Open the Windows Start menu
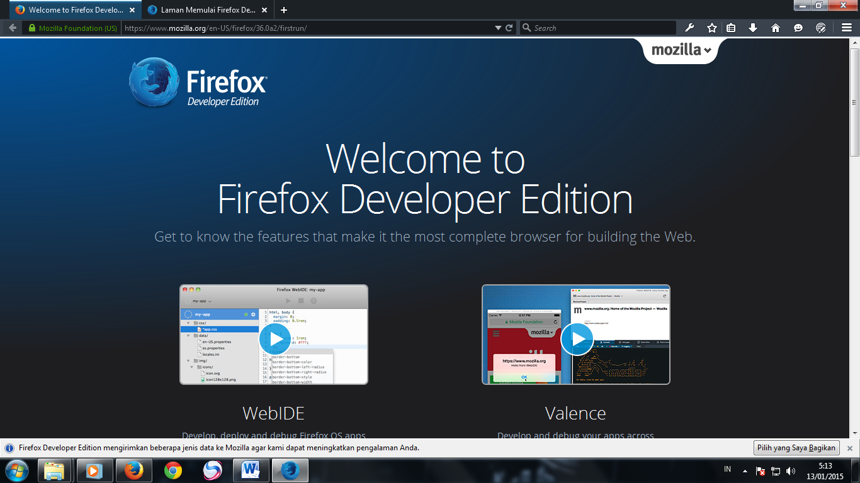This screenshot has height=483, width=860. click(x=17, y=470)
